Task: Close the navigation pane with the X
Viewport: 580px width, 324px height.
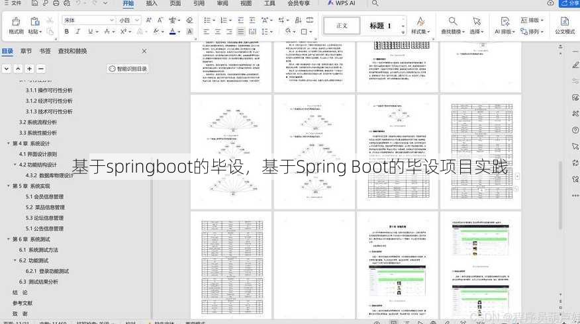Action: (x=144, y=51)
